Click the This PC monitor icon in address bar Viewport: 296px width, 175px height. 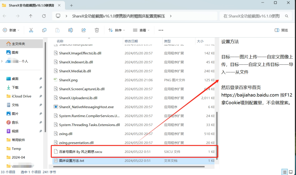[x=58, y=16]
